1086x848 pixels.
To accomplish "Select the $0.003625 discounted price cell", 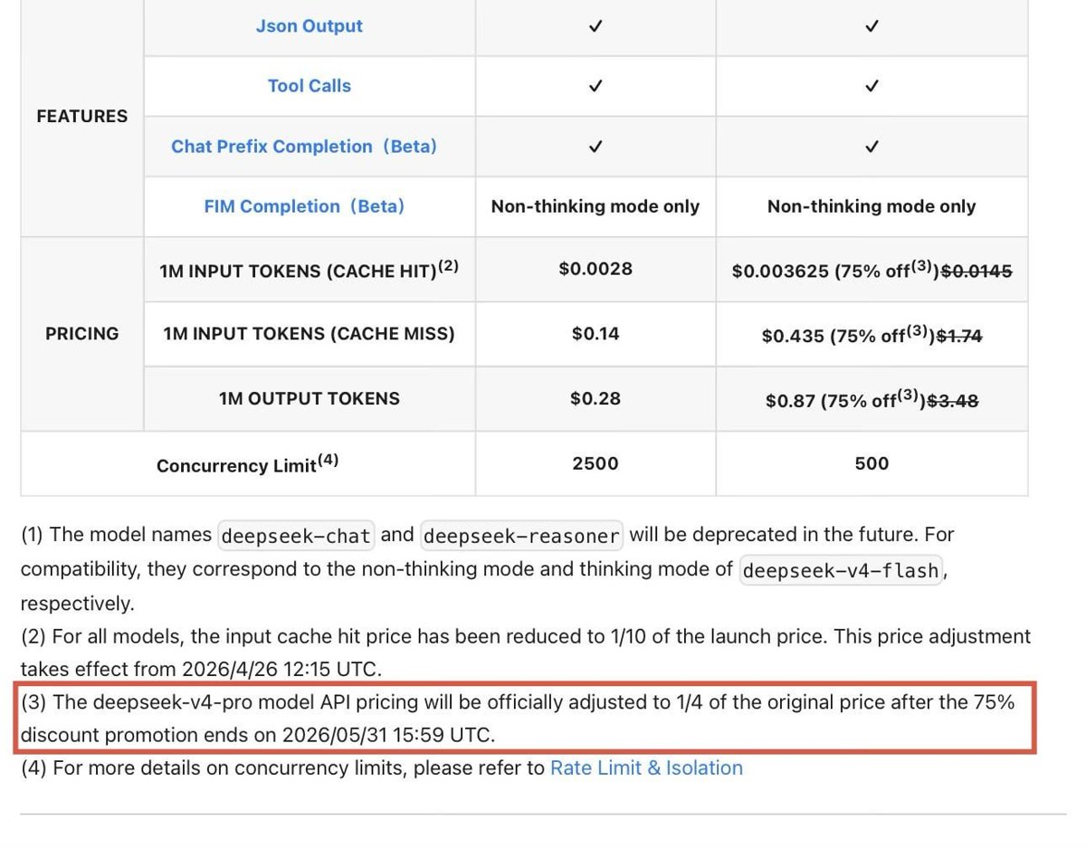I will pyautogui.click(x=872, y=270).
